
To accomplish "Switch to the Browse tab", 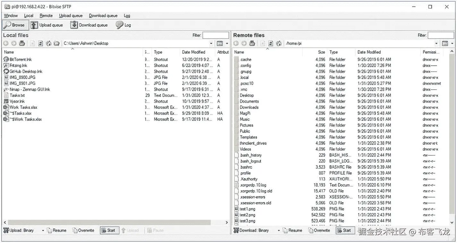I will (x=15, y=25).
